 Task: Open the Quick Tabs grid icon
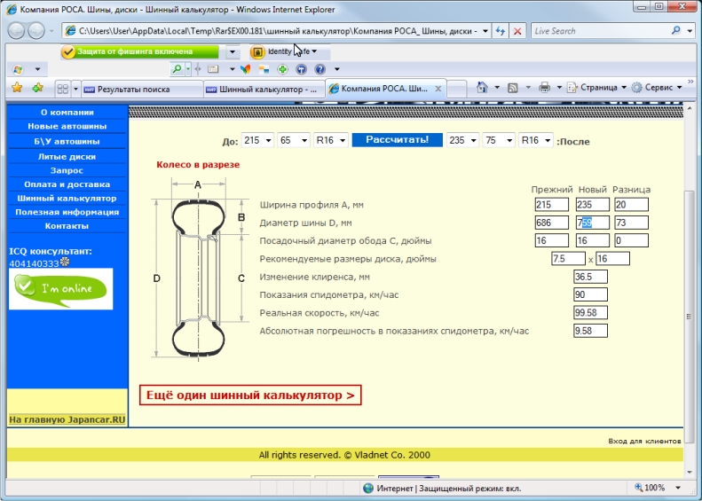62,89
